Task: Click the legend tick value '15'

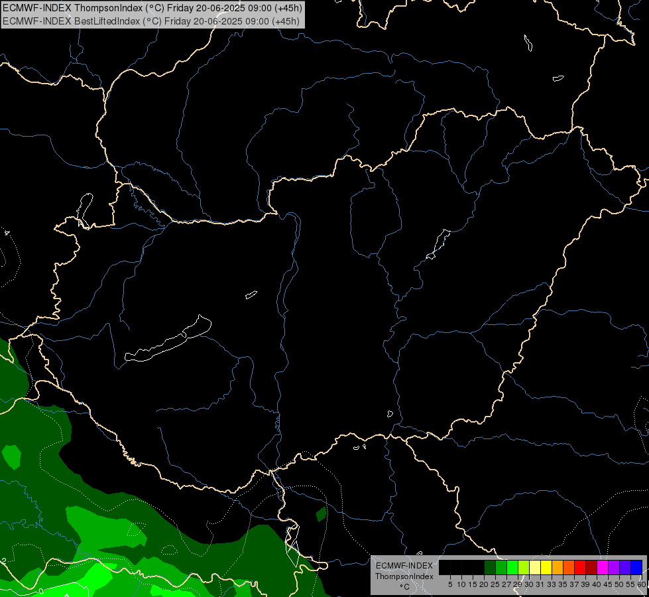Action: (x=473, y=584)
